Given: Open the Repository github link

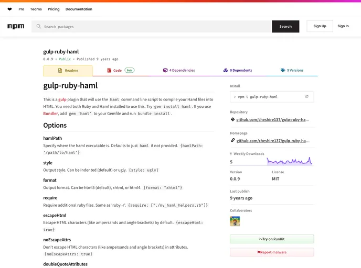Looking at the screenshot, I should 273,120.
